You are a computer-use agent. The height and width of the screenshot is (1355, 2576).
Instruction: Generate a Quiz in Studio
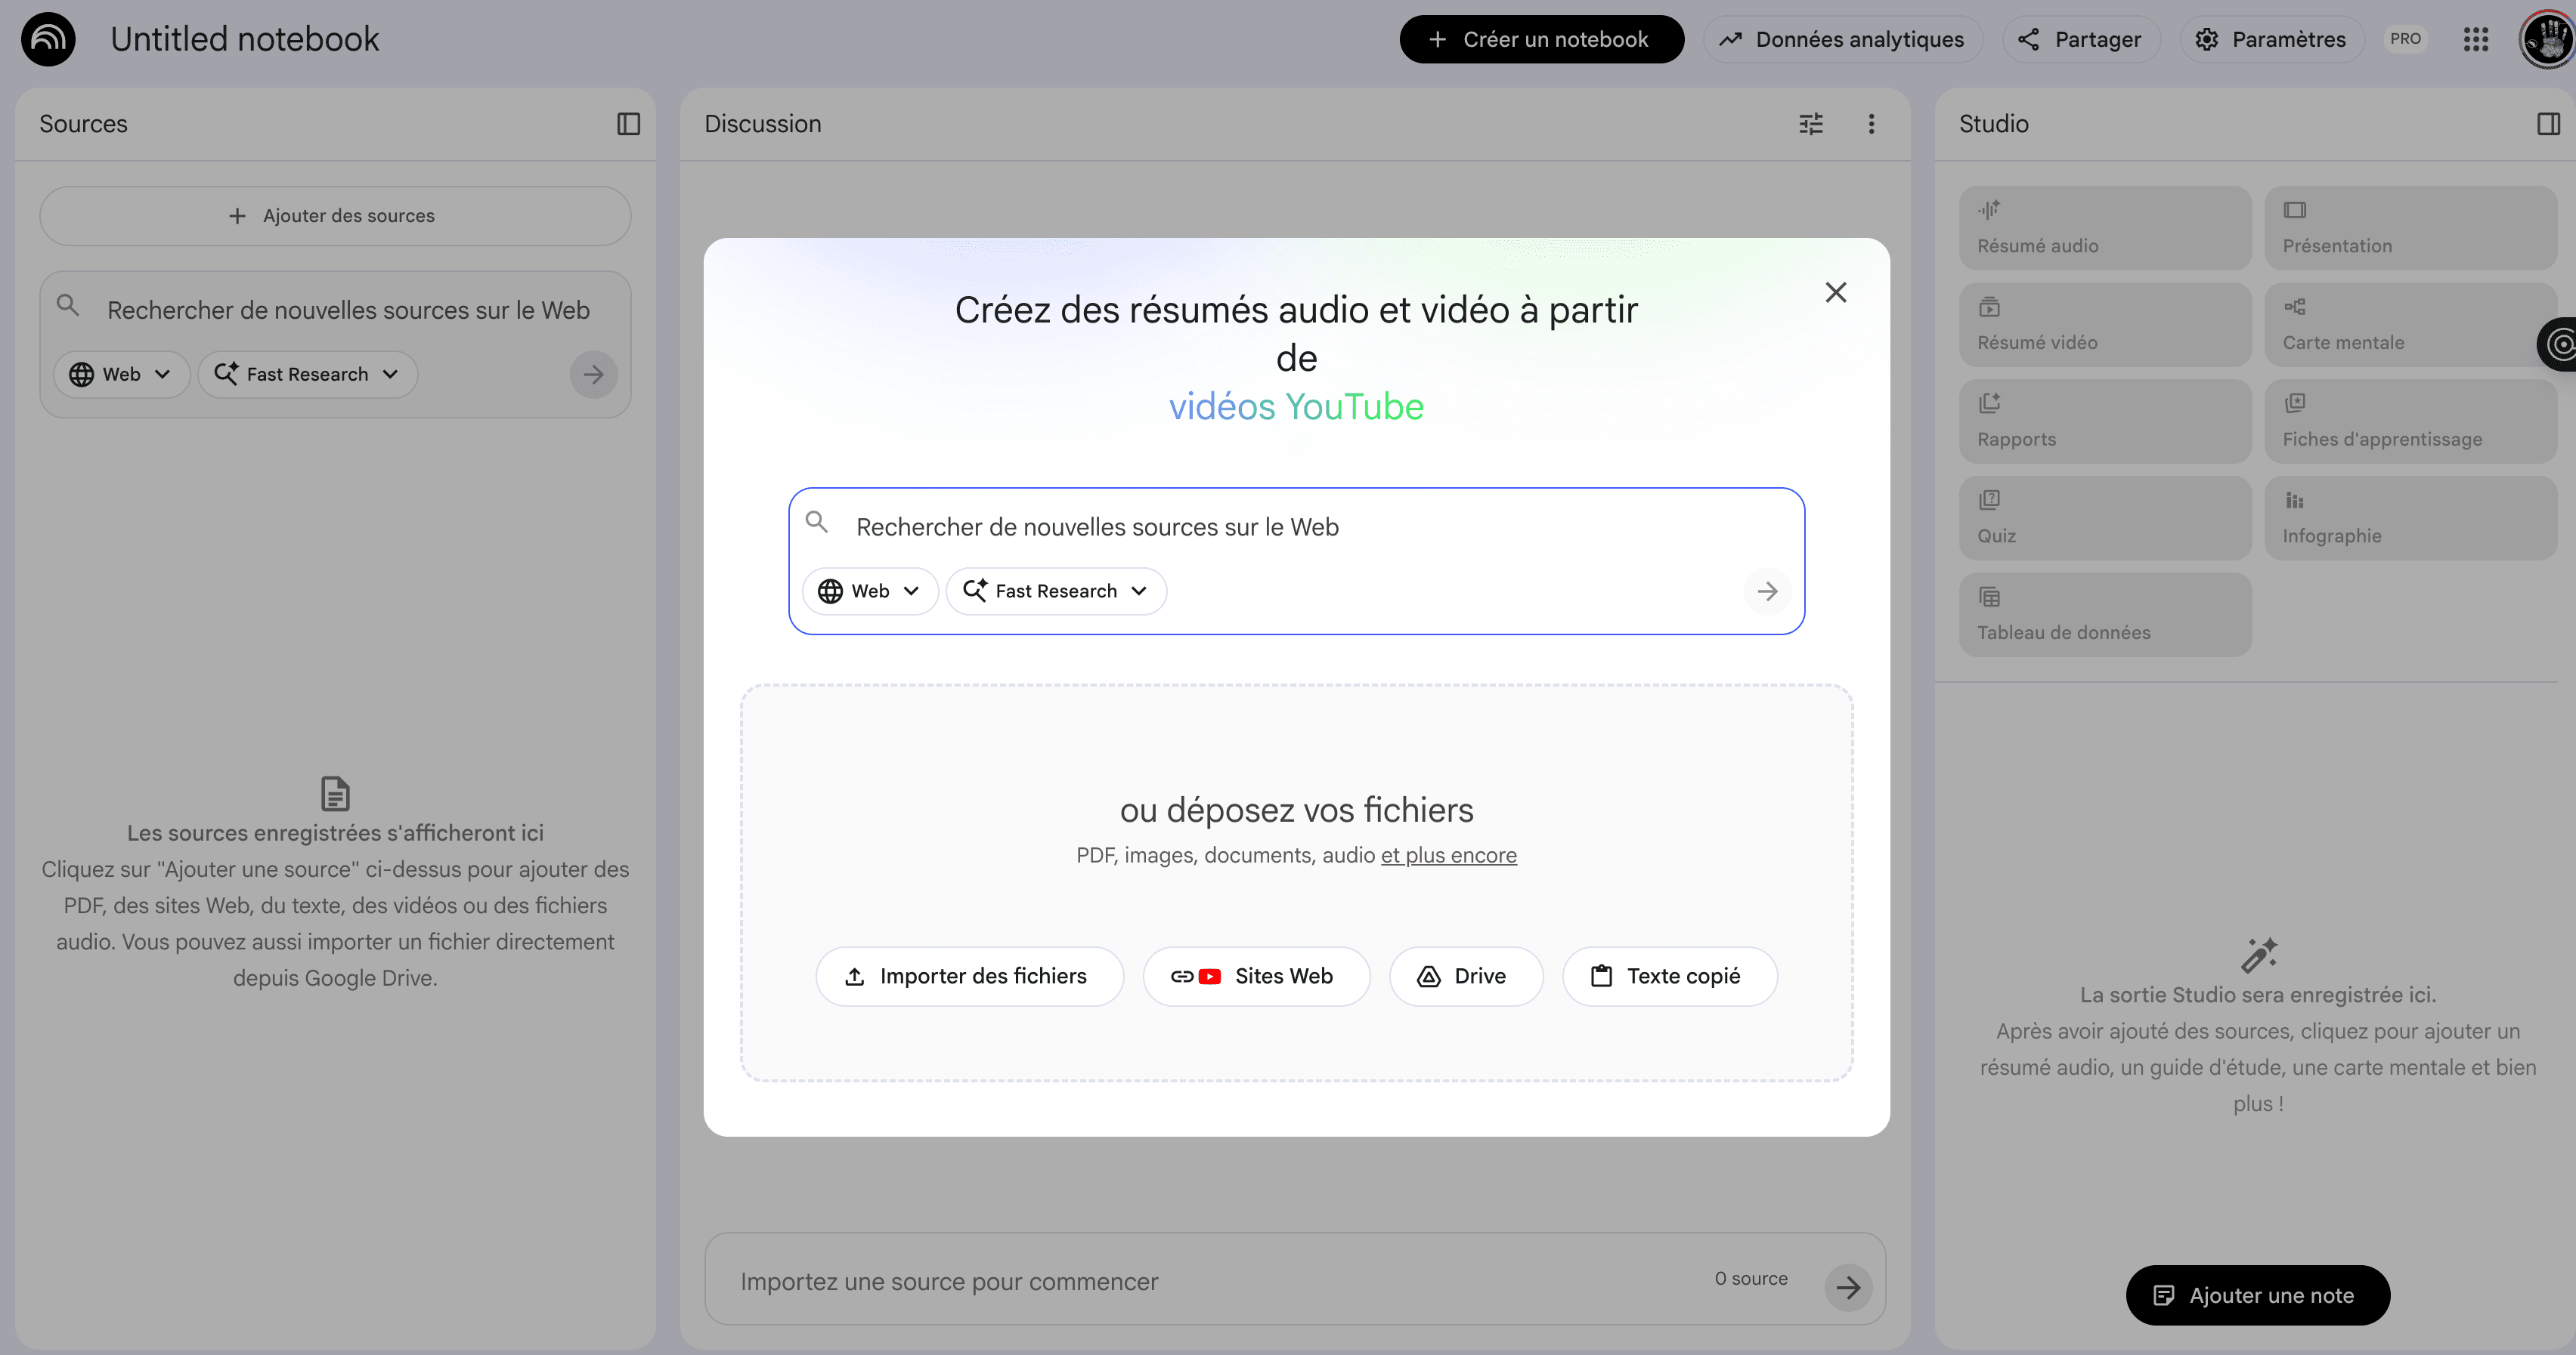click(2104, 517)
